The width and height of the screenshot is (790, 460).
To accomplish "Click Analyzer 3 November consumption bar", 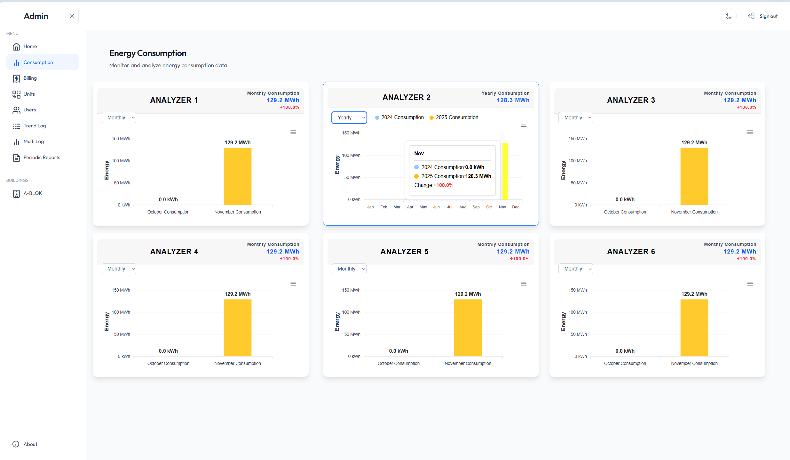I will (694, 176).
